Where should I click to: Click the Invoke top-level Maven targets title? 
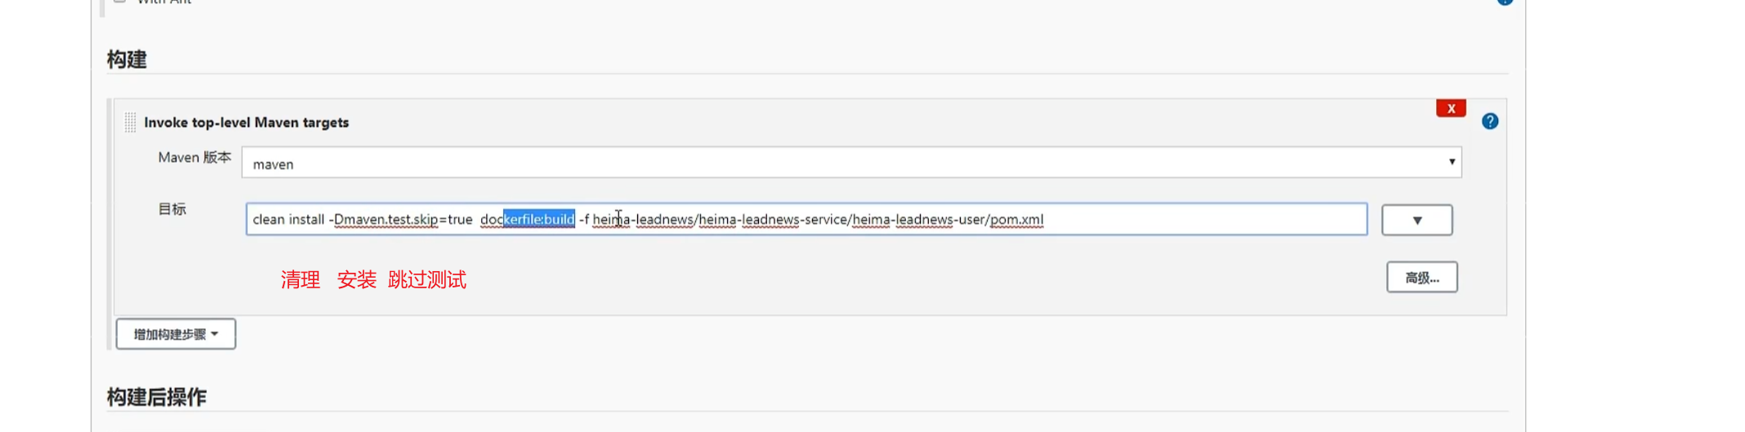246,122
